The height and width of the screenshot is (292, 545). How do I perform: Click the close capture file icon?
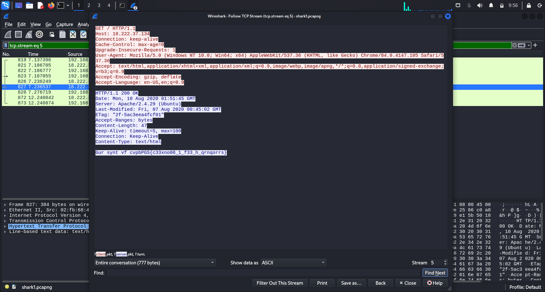73,34
